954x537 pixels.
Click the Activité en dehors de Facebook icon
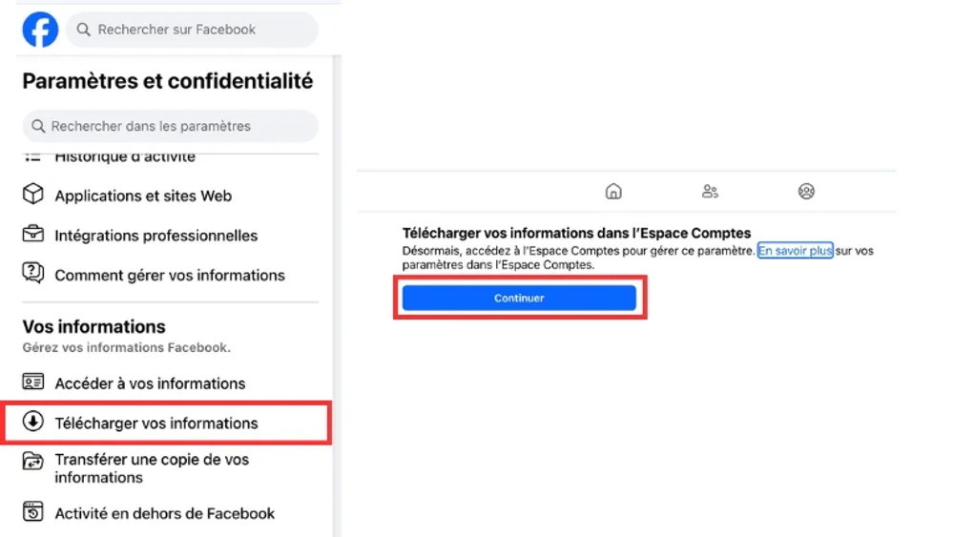pos(33,512)
